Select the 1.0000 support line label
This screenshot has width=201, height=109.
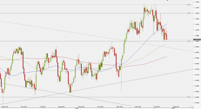pos(188,41)
